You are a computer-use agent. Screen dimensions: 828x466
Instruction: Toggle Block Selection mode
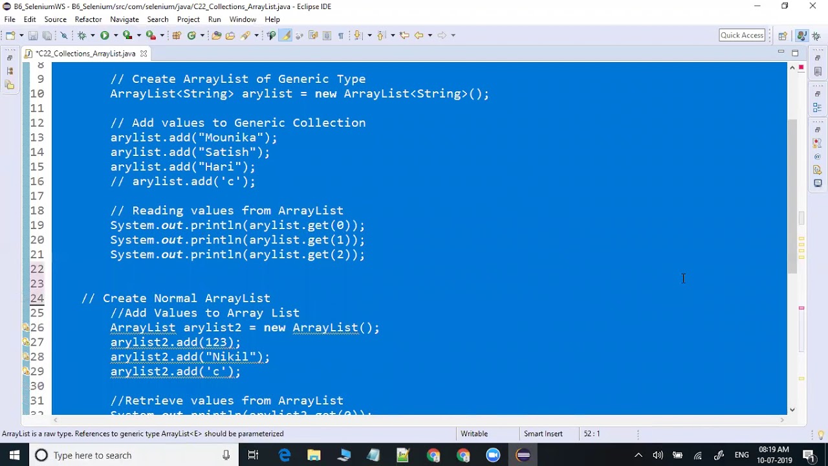coord(327,35)
